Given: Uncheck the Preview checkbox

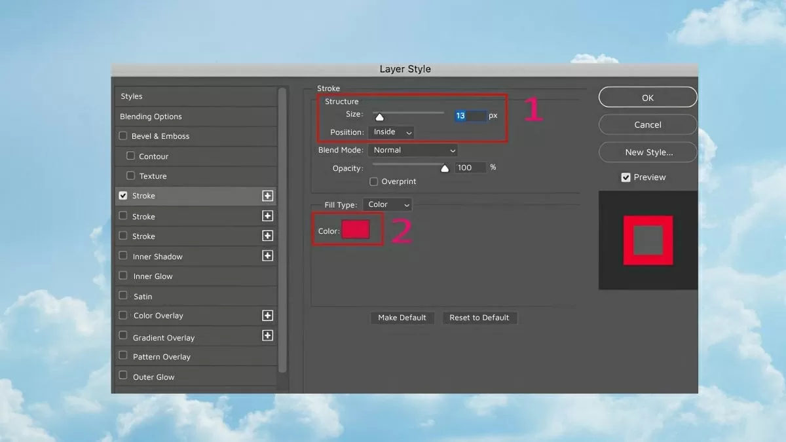Looking at the screenshot, I should [626, 177].
